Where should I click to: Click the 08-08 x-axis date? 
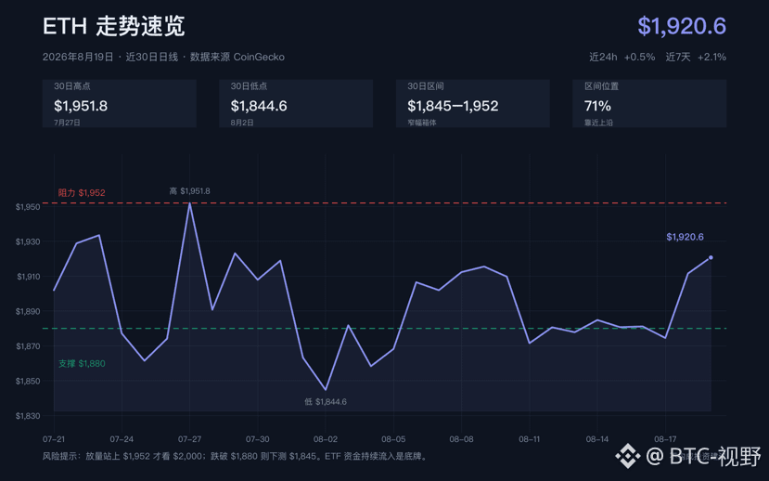(462, 439)
